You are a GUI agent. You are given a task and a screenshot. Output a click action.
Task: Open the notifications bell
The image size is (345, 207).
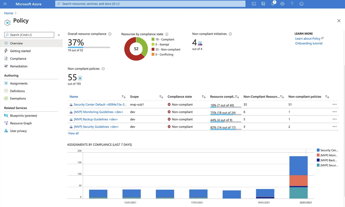tap(273, 3)
